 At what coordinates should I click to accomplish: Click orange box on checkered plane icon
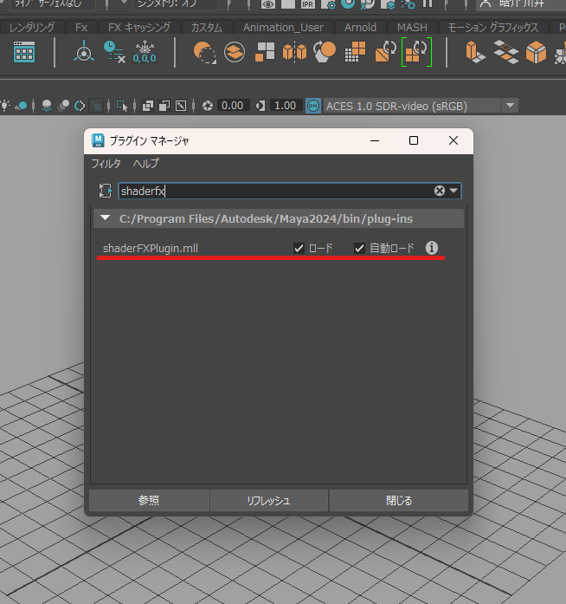pos(475,52)
